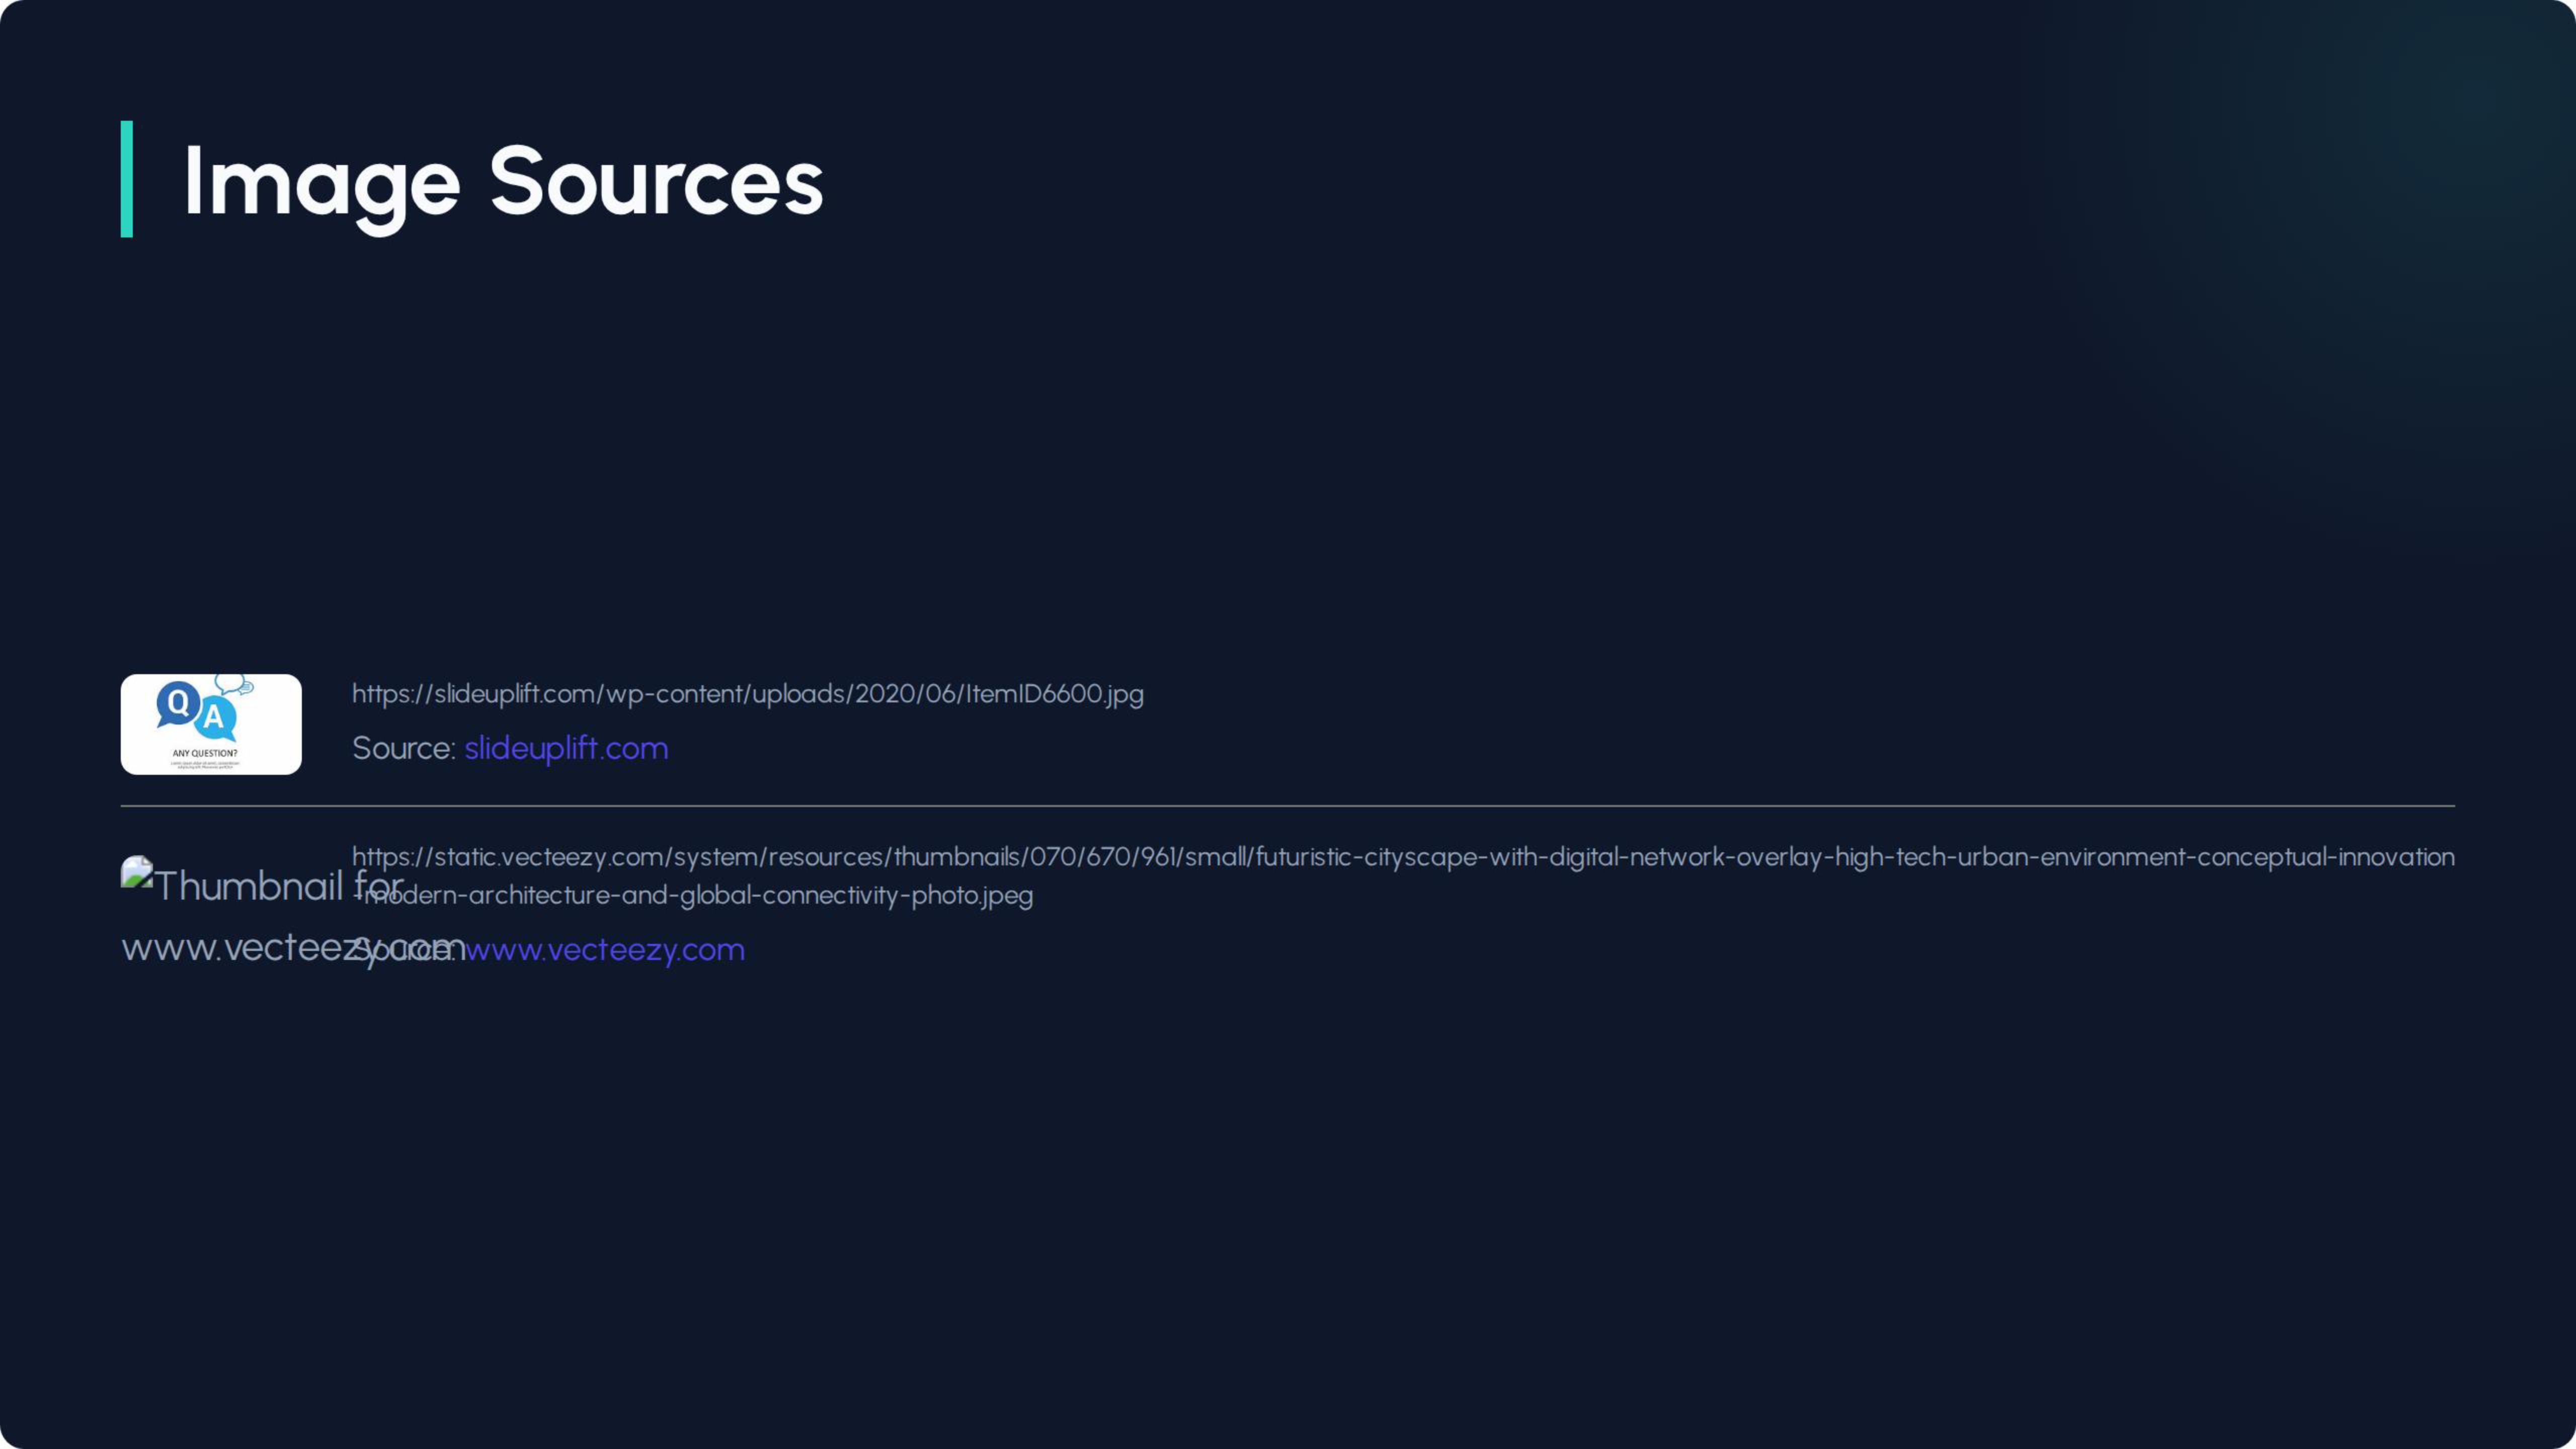The image size is (2576, 1449).
Task: Click the Q&A Any Question thumbnail
Action: [x=211, y=724]
